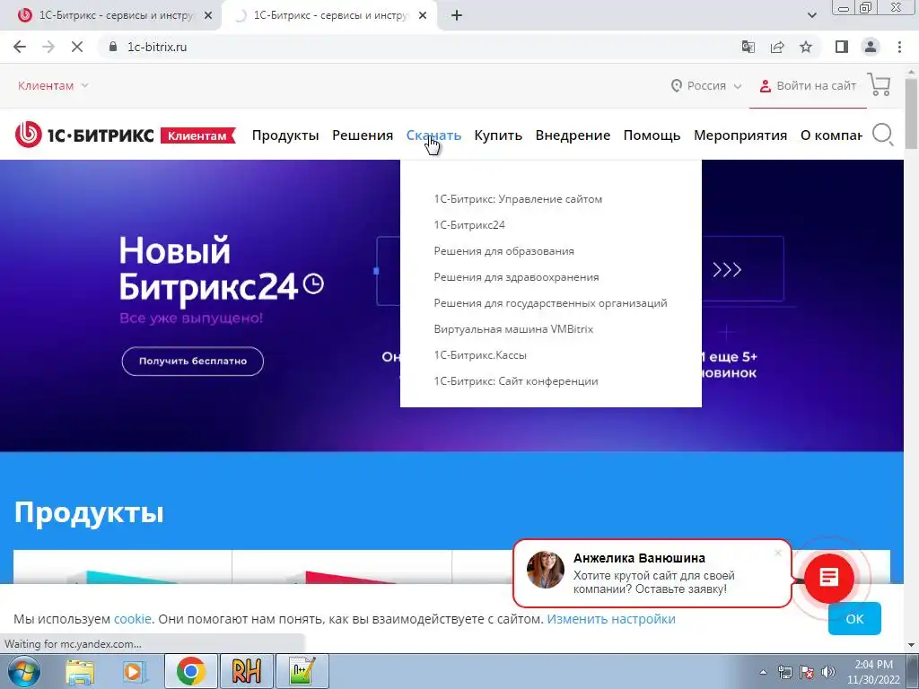Screen dimensions: 919x689
Task: Open the red chat widget button
Action: pos(828,579)
